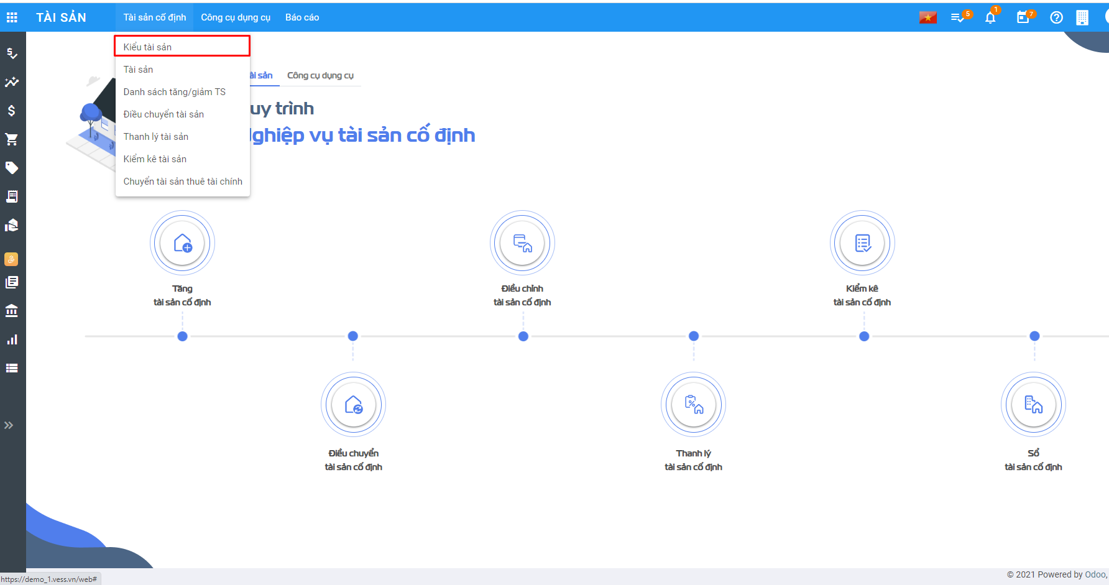Open the help question mark icon
Screen dimensions: 1109x585
tap(1056, 17)
